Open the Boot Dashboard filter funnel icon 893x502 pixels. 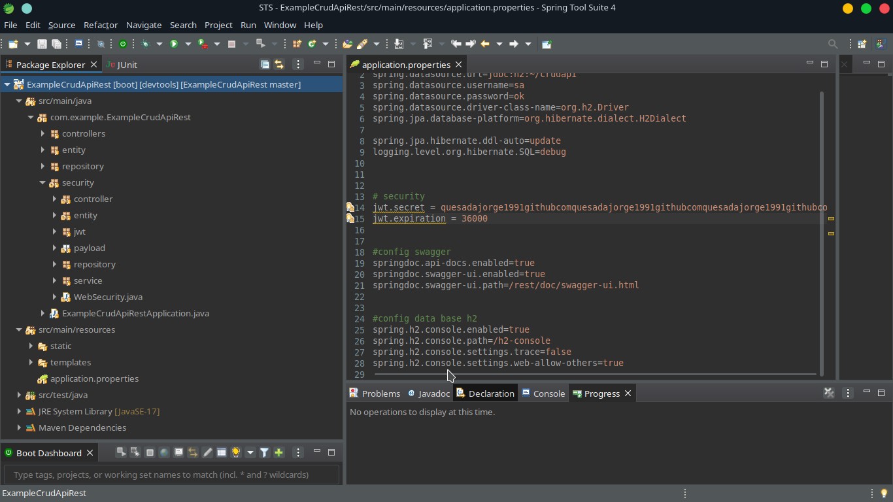click(264, 452)
